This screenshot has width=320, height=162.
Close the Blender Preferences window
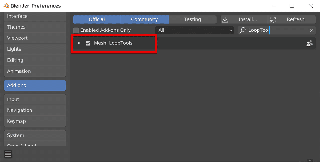(x=310, y=6)
